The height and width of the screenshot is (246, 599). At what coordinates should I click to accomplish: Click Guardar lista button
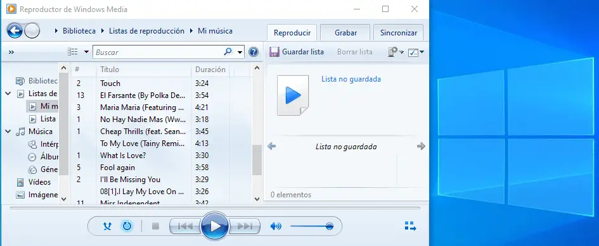pos(297,52)
